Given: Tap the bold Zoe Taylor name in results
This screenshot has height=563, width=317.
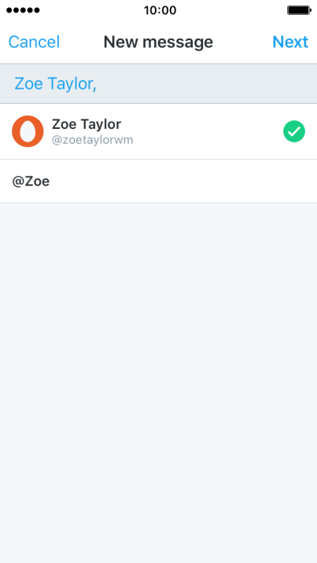Looking at the screenshot, I should coord(87,124).
